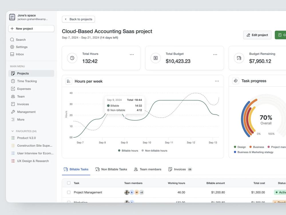
Task: Click the New project button
Action: click(x=31, y=28)
